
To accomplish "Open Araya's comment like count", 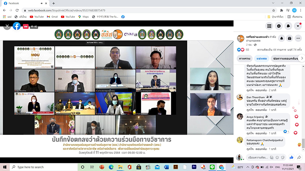I will pos(286,131).
